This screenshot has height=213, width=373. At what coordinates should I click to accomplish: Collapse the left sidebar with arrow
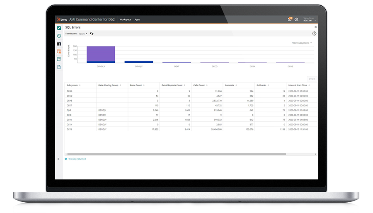point(58,159)
